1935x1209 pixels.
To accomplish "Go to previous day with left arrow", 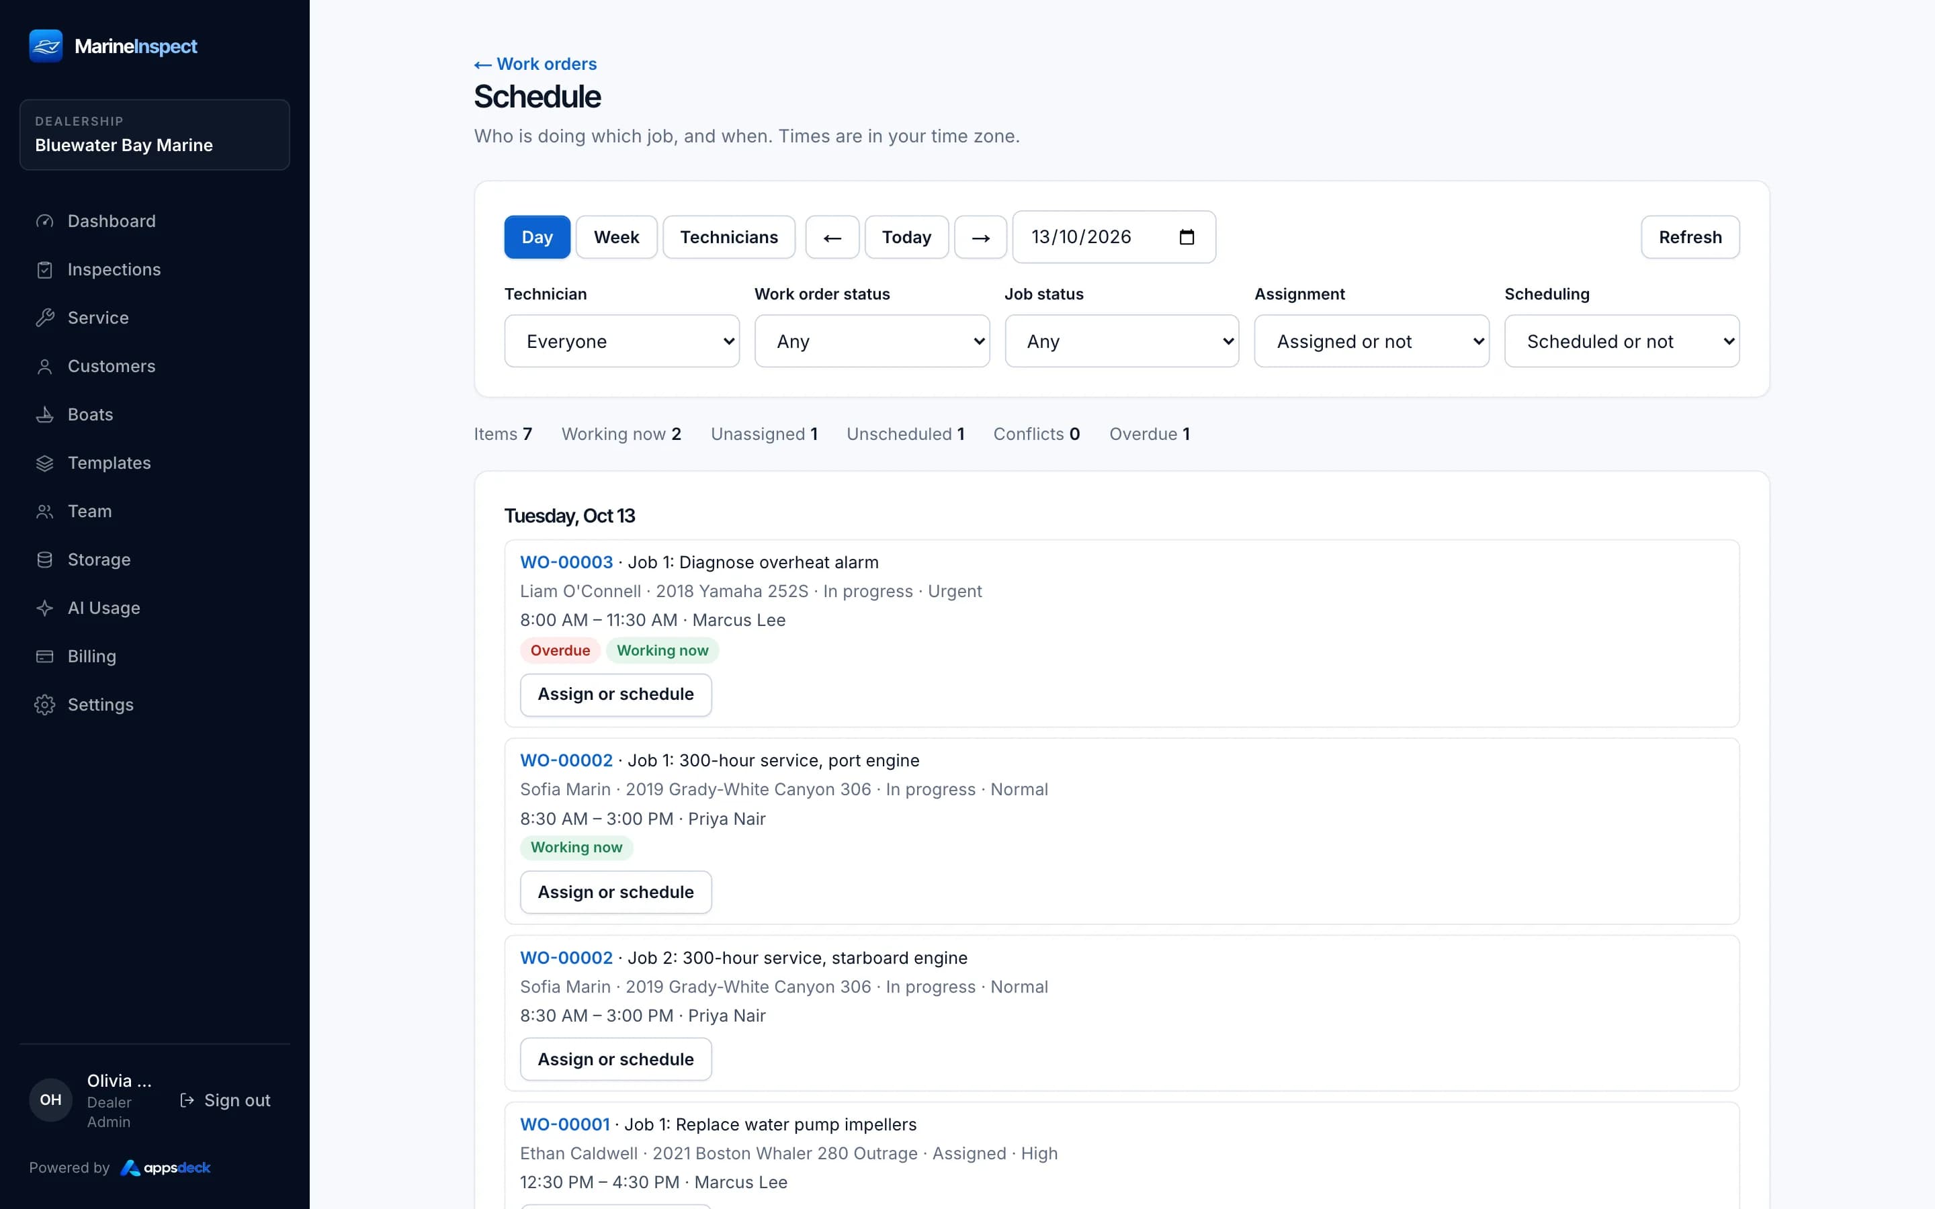I will coord(832,236).
